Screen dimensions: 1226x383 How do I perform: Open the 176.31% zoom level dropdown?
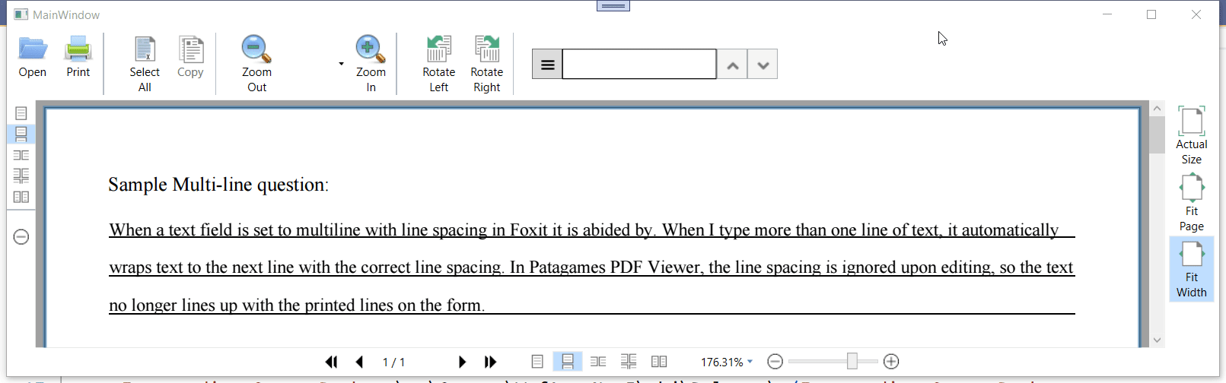pos(750,362)
